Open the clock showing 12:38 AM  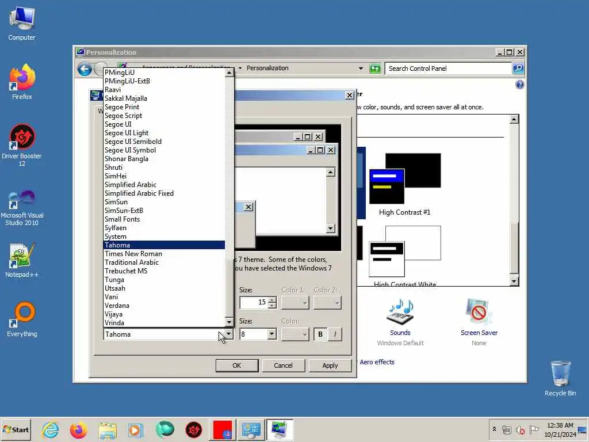[x=560, y=429]
